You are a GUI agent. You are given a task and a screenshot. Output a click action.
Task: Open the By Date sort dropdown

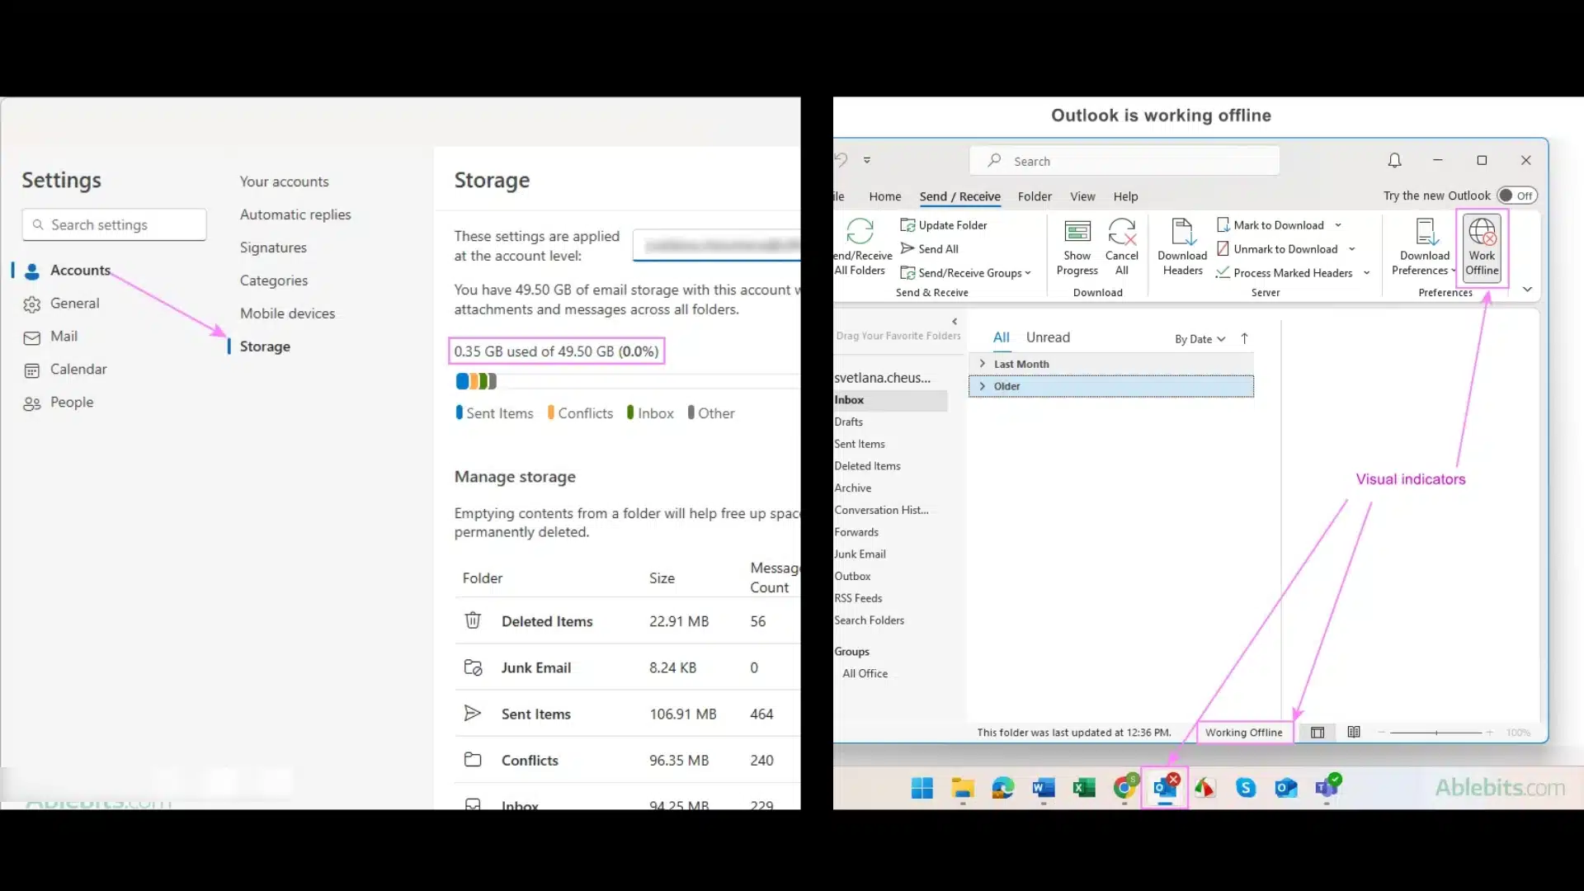pos(1200,339)
